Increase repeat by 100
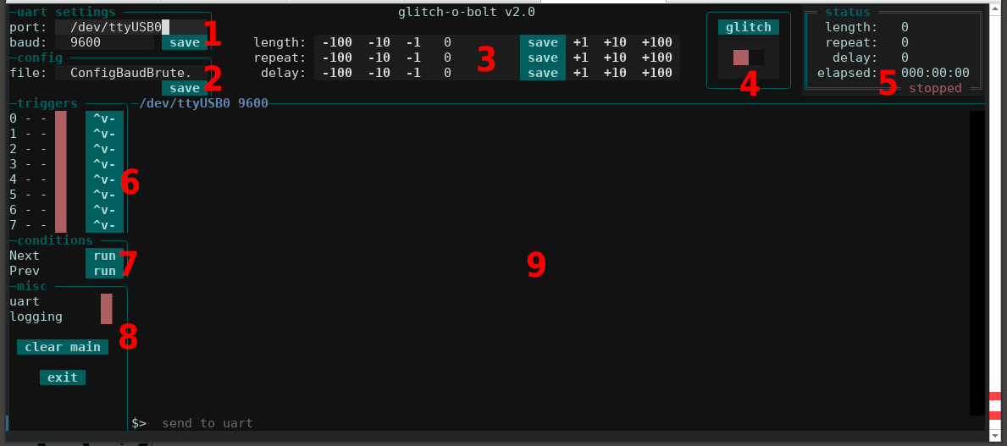The width and height of the screenshot is (1007, 446). tap(656, 58)
